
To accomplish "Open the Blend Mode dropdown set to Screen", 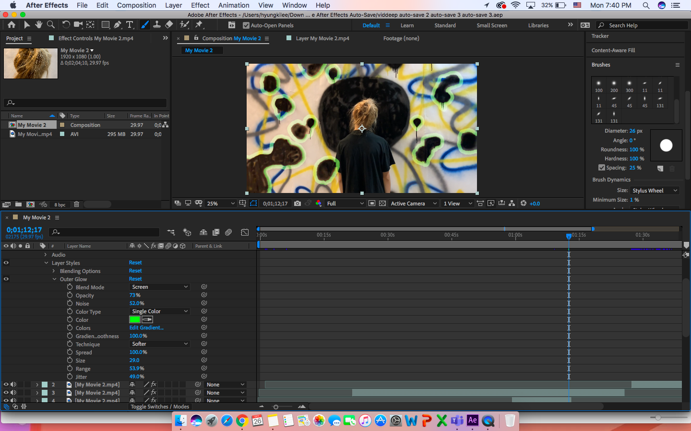I will pyautogui.click(x=159, y=287).
